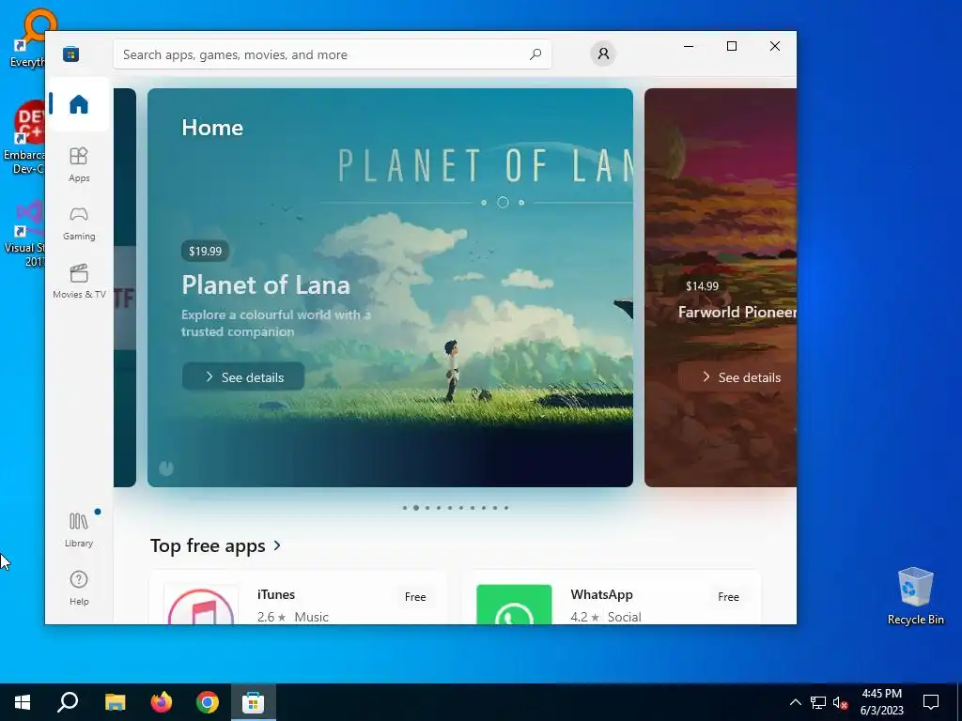Open Help in the sidebar
This screenshot has height=721, width=962.
[x=79, y=588]
